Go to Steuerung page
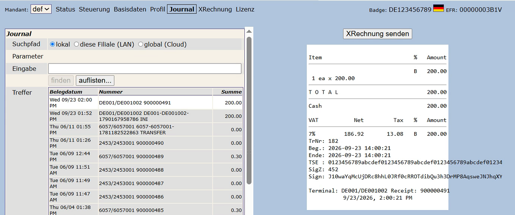The image size is (515, 215). pos(94,9)
